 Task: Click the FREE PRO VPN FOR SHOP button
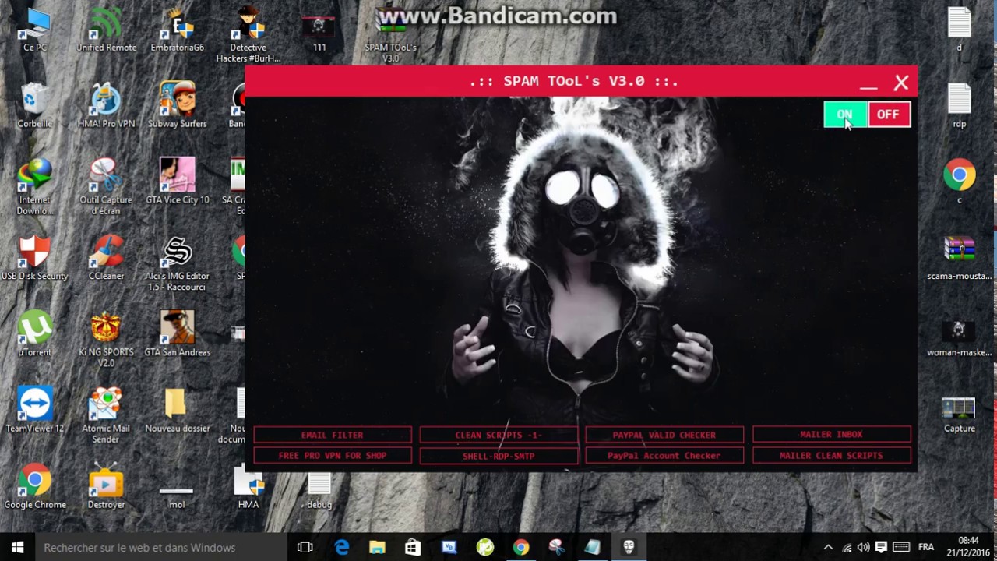pos(333,456)
